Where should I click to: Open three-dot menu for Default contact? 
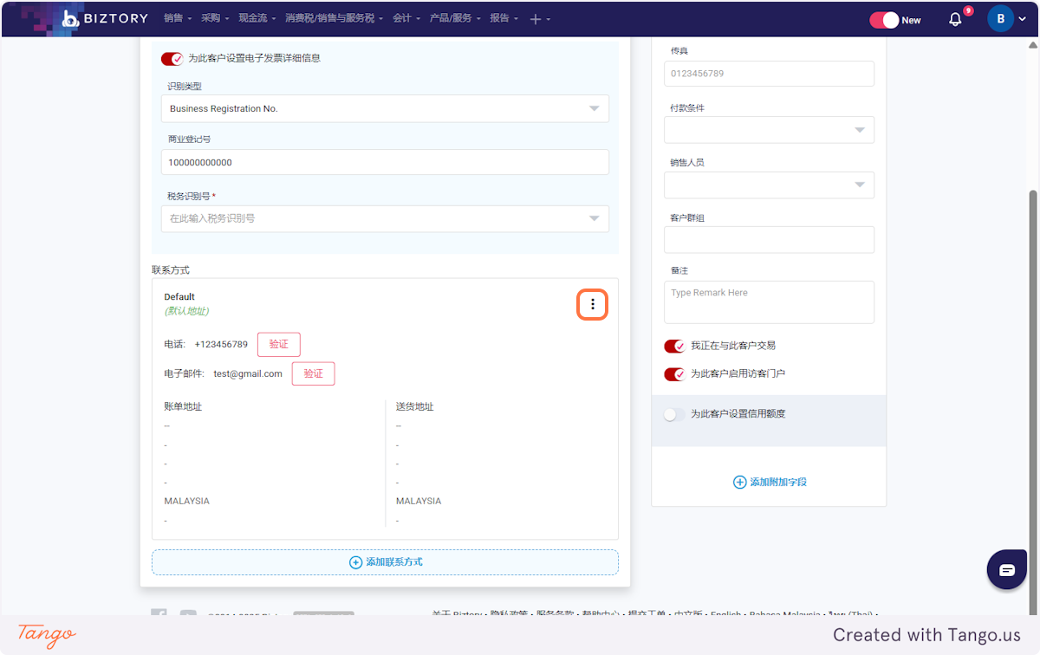point(593,304)
